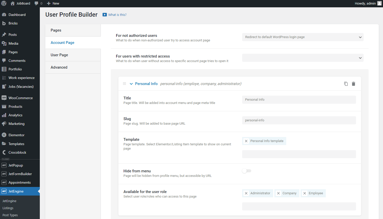
Task: Click the Analytics bar chart icon
Action: pos(4,115)
